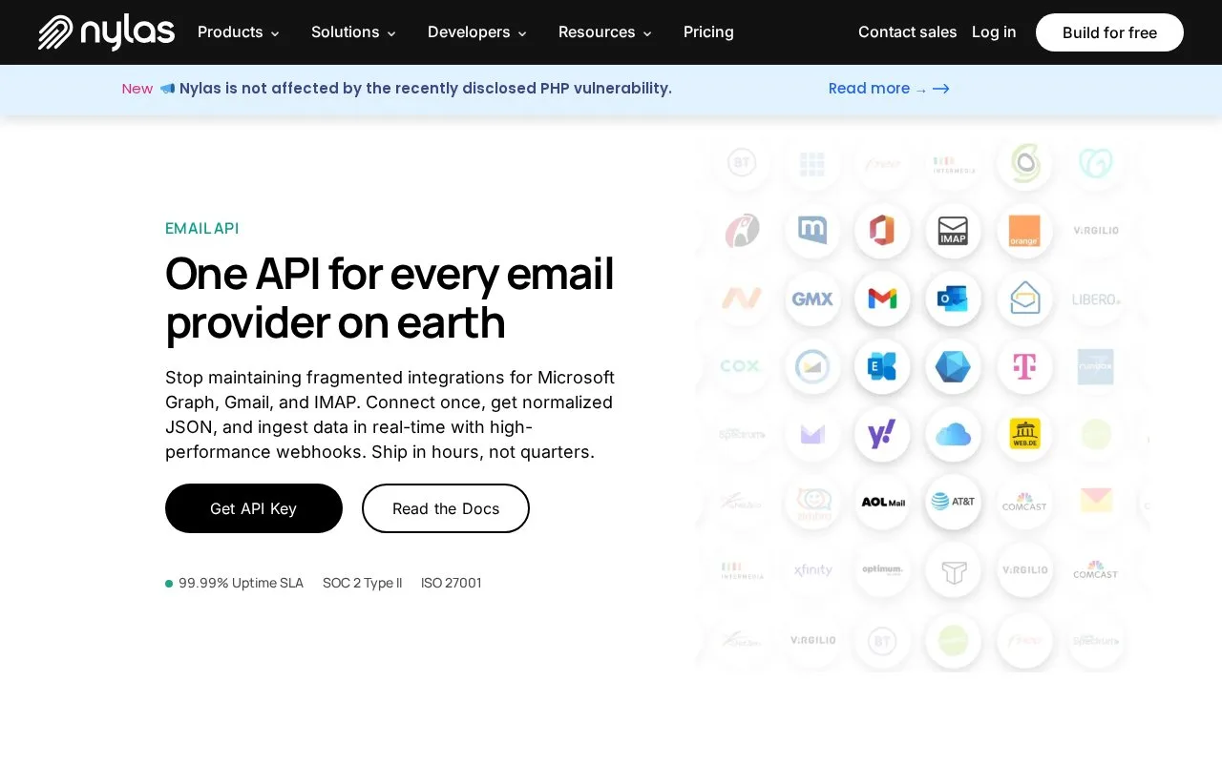The height and width of the screenshot is (763, 1222).
Task: Choose the Yahoo Mail icon
Action: click(882, 435)
